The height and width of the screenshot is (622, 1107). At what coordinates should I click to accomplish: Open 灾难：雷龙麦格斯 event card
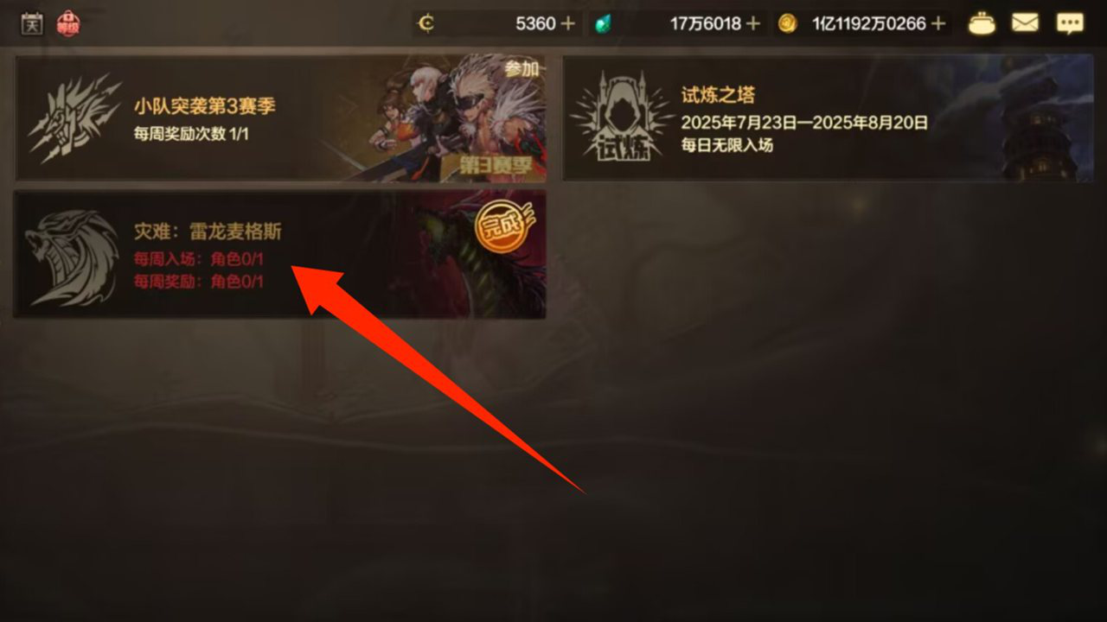pos(280,255)
